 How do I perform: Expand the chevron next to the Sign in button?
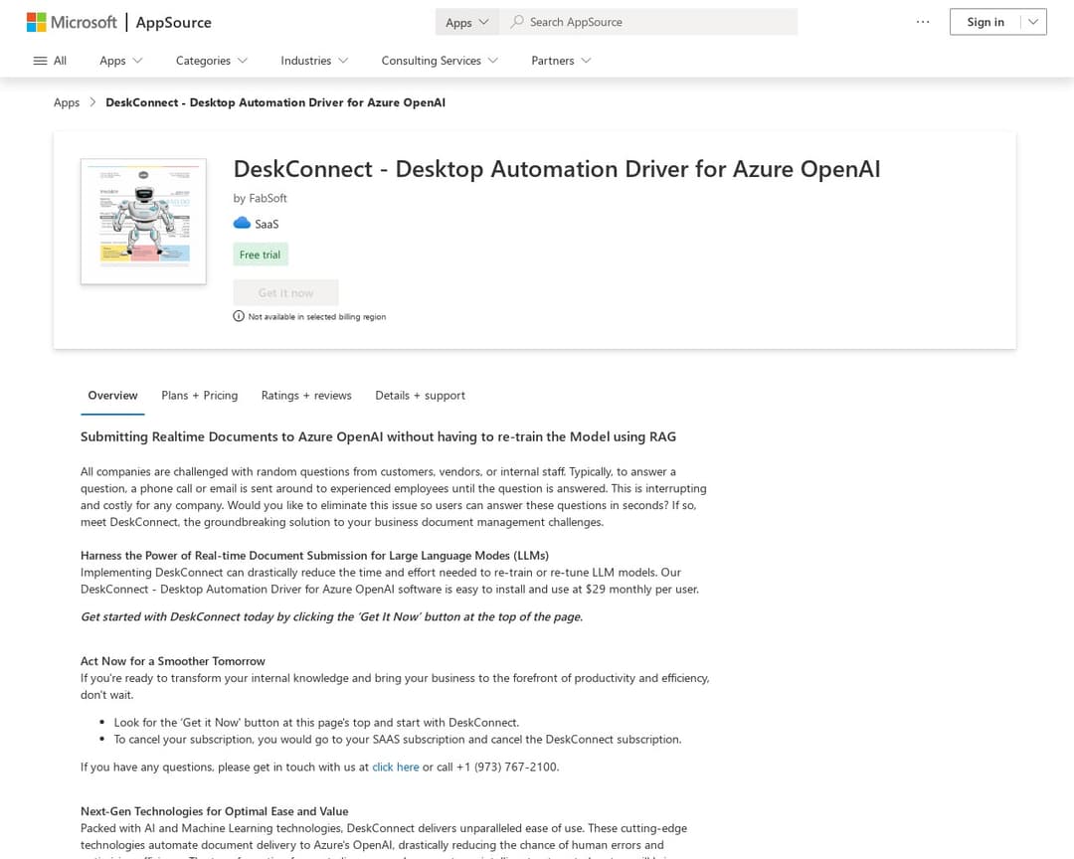point(1032,21)
